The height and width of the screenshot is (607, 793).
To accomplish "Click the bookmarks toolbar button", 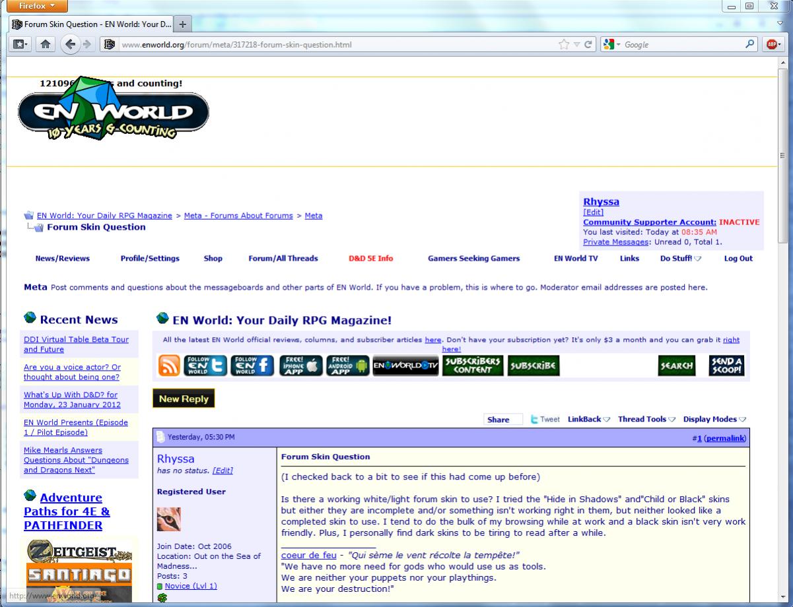I will pyautogui.click(x=20, y=45).
